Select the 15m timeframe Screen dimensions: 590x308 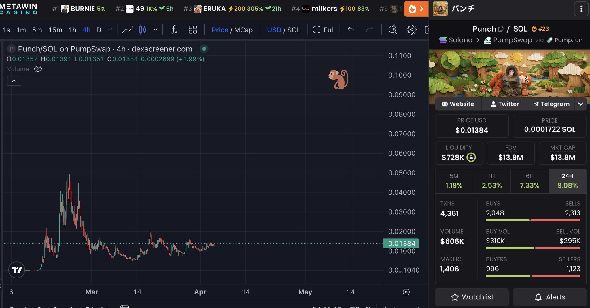click(x=55, y=30)
